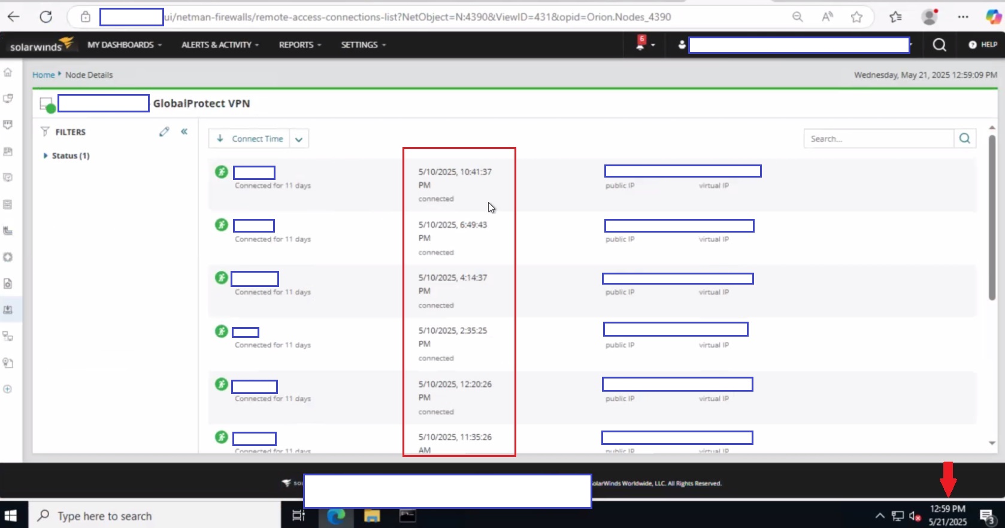Click the edit filters pencil icon
The image size is (1005, 528).
point(164,132)
